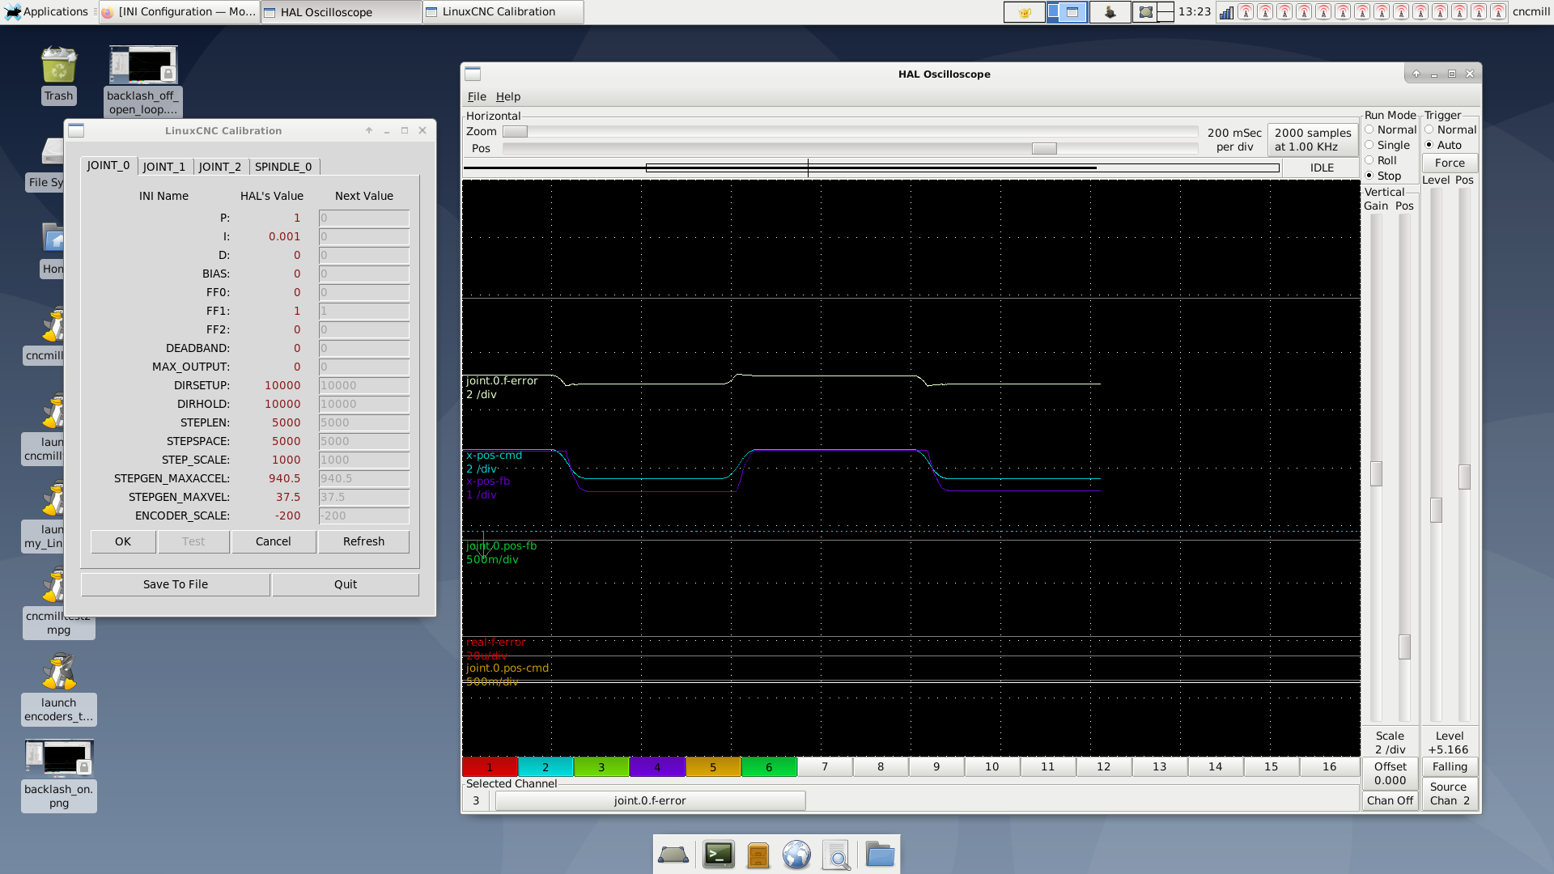Click the first wireless tower tray icon

(x=1246, y=12)
